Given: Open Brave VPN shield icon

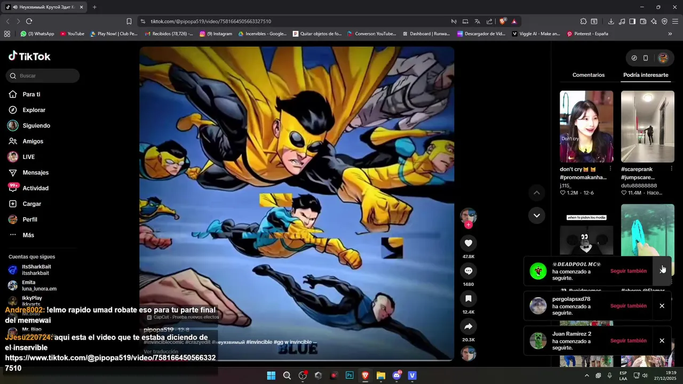Looking at the screenshot, I should point(664,21).
